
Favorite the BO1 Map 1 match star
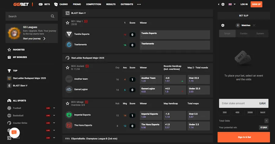tap(68, 23)
